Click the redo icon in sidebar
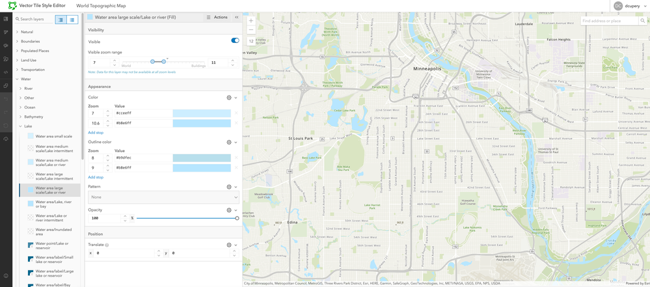The width and height of the screenshot is (650, 287). coord(6,113)
